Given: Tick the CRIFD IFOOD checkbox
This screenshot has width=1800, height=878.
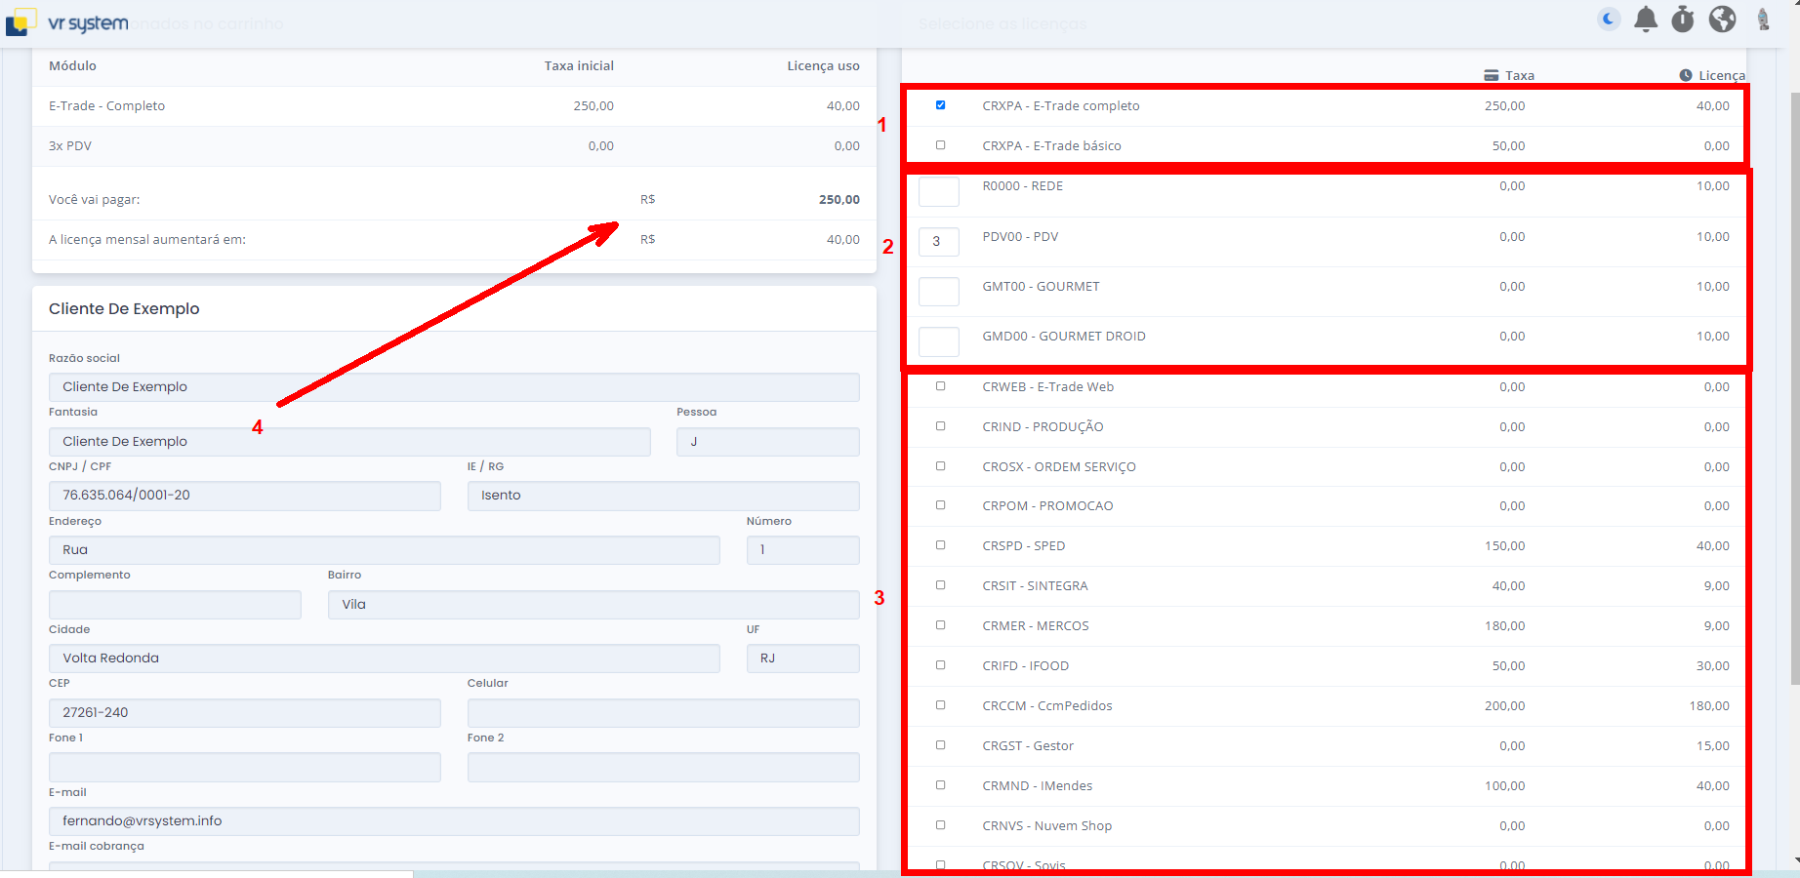Looking at the screenshot, I should (x=941, y=665).
